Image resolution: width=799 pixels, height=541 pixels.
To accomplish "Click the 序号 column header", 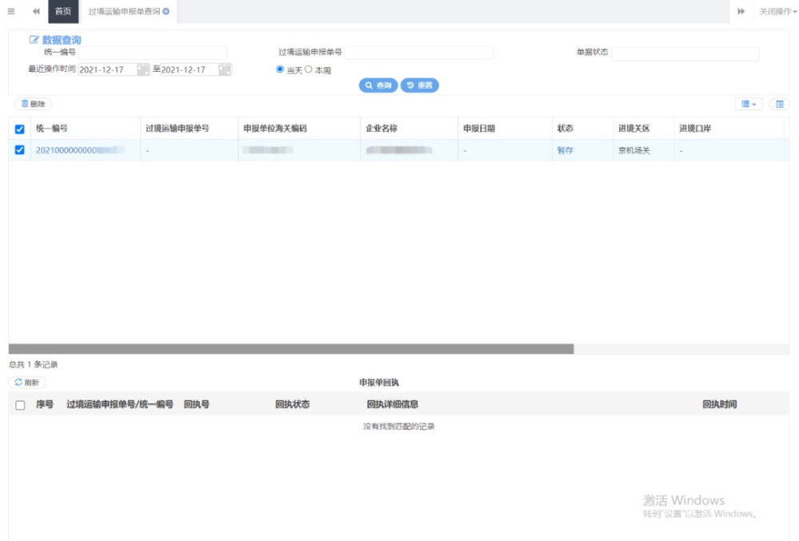I will (x=44, y=404).
